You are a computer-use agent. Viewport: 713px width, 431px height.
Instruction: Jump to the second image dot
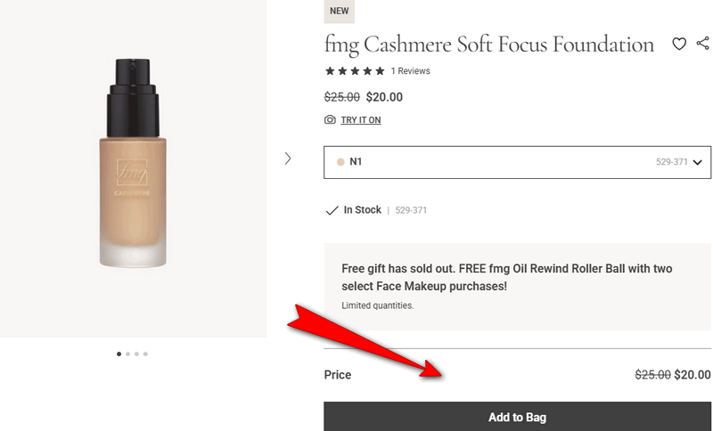[x=127, y=354]
